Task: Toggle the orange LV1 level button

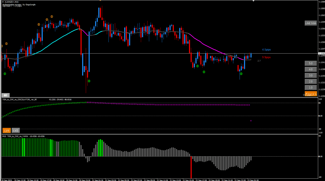Action: [7, 130]
